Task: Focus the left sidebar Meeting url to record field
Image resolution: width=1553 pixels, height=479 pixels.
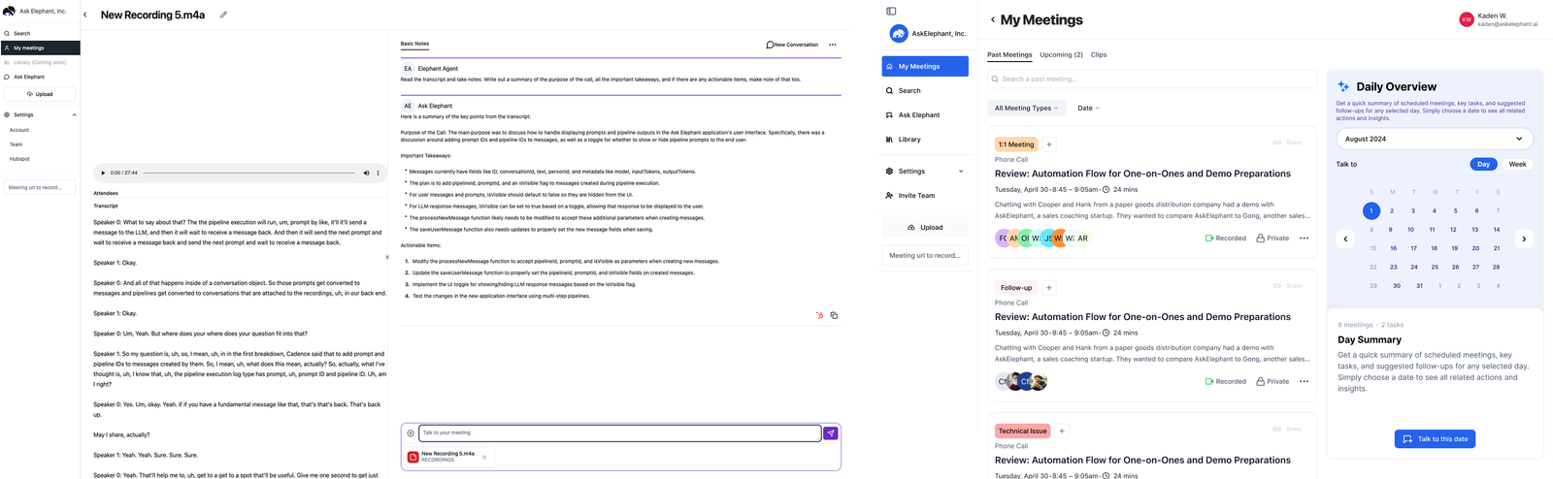Action: click(40, 187)
